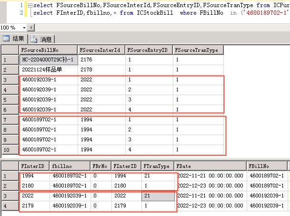This screenshot has height=216, width=290.
Task: Click the FSourceTranType column header
Action: tap(198, 49)
